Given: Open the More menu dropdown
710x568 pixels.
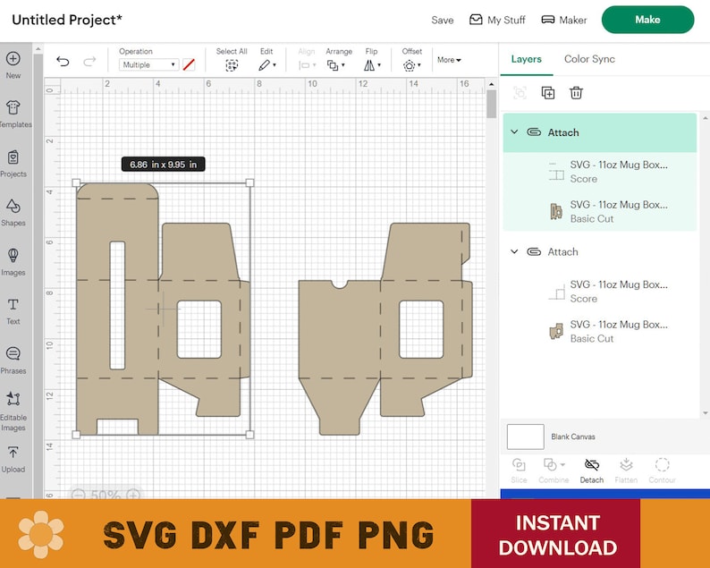Looking at the screenshot, I should click(449, 60).
